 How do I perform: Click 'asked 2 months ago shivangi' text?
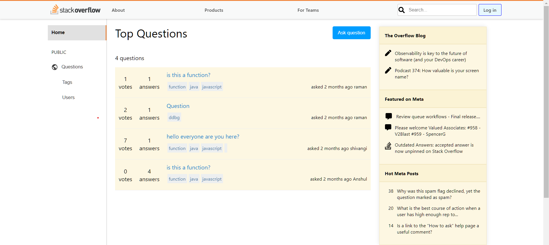click(x=337, y=148)
